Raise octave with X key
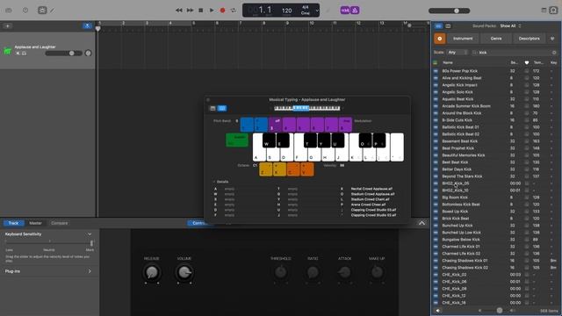Image resolution: width=562 pixels, height=316 pixels. (279, 169)
